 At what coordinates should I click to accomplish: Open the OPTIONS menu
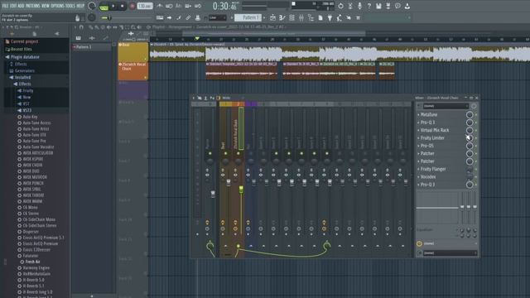point(57,6)
